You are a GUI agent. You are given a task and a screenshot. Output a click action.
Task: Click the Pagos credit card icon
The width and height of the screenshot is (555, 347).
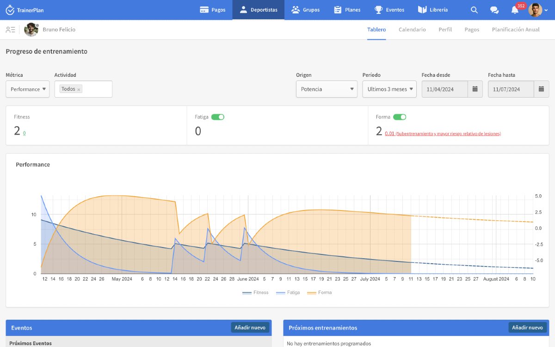click(x=204, y=10)
